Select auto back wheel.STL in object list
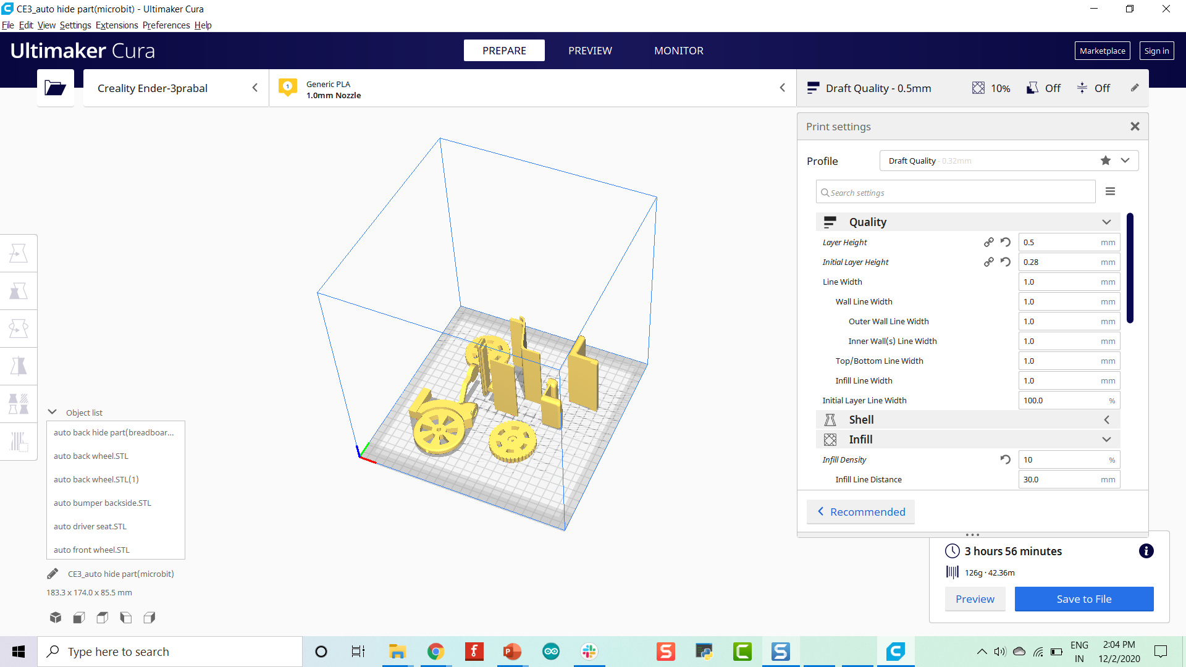 pos(91,456)
